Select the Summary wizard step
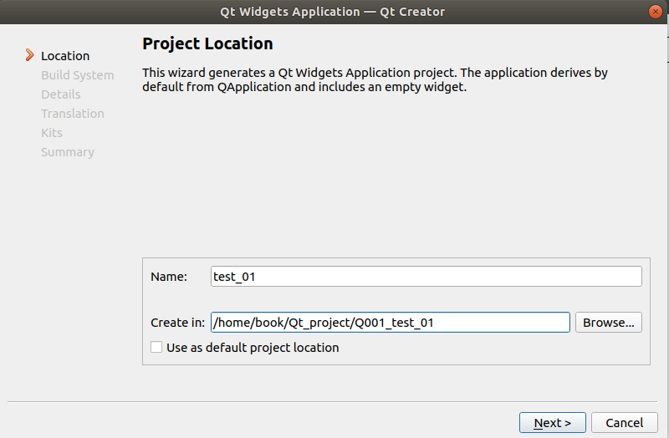The image size is (669, 438). 68,152
